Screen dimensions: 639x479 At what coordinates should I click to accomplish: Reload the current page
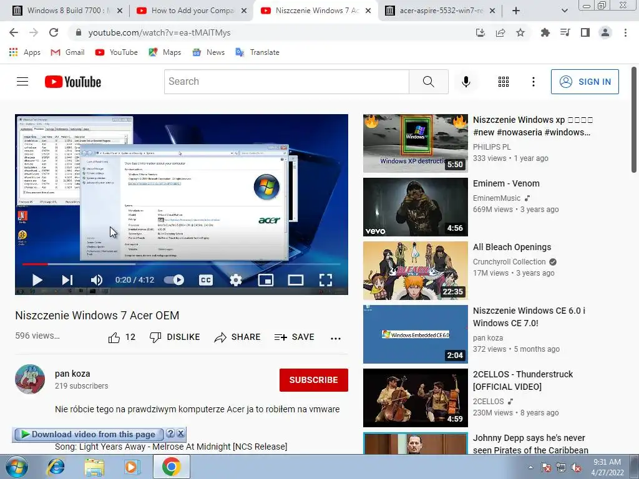coord(54,32)
